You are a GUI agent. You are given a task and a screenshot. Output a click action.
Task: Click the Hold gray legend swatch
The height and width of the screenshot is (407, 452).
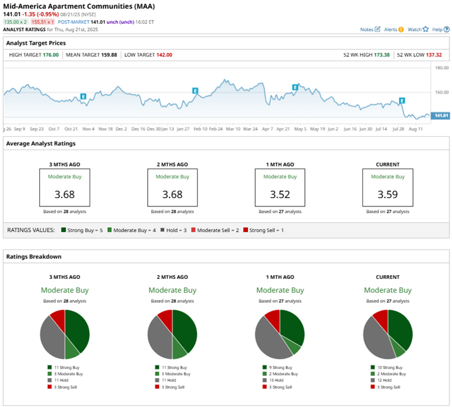[x=162, y=230]
